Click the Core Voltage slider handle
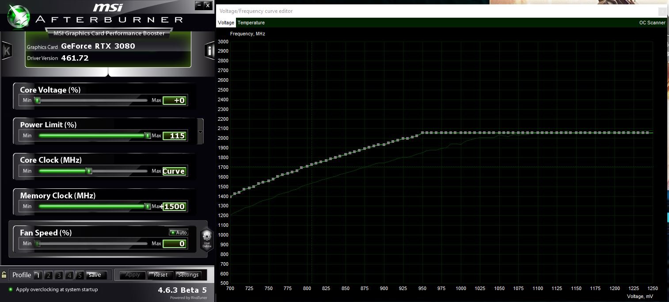 pyautogui.click(x=38, y=100)
